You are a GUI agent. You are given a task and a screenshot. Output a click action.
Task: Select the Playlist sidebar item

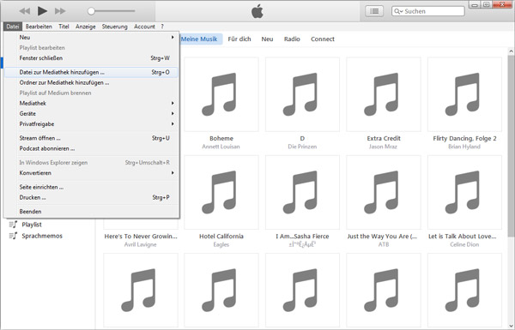point(32,225)
